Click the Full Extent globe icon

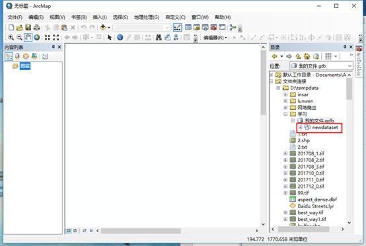pyautogui.click(x=36, y=38)
